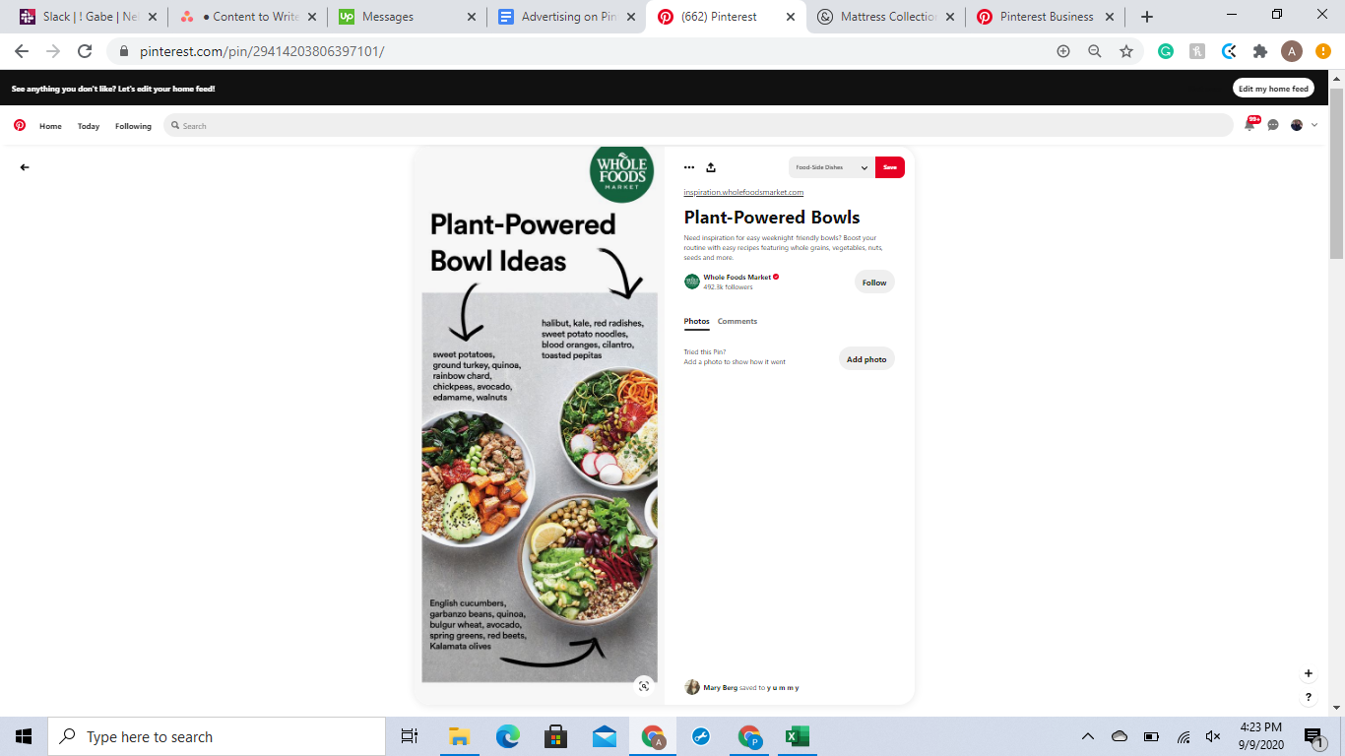The width and height of the screenshot is (1345, 756).
Task: Switch to the Photos tab
Action: point(697,321)
